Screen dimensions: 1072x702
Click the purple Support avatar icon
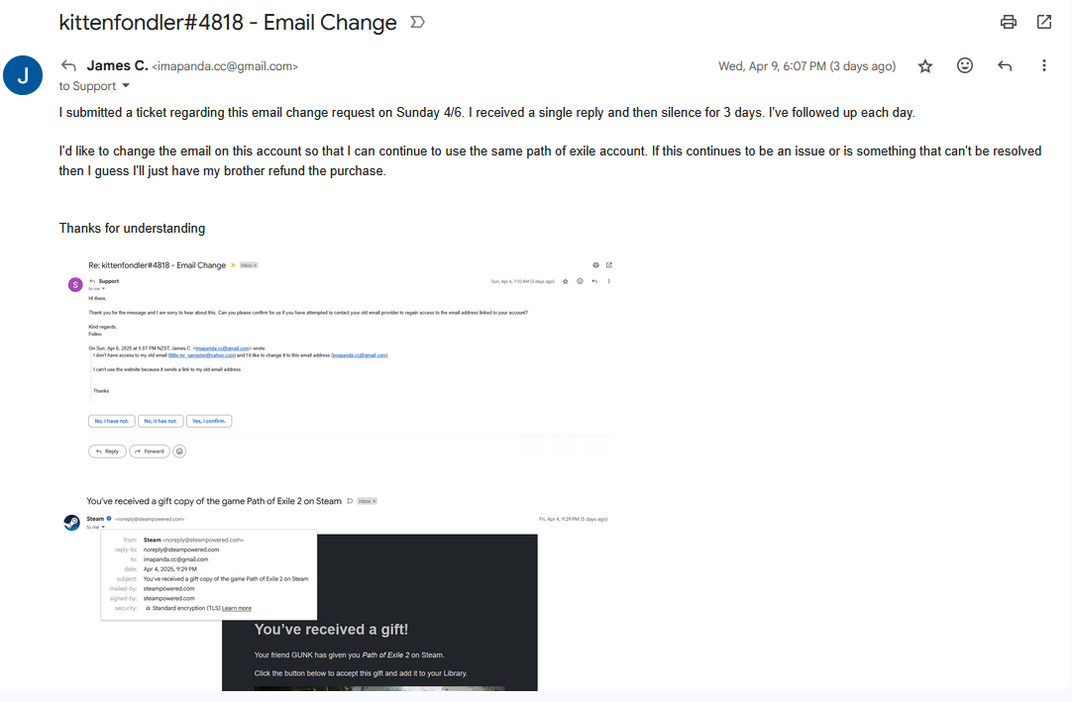click(75, 285)
